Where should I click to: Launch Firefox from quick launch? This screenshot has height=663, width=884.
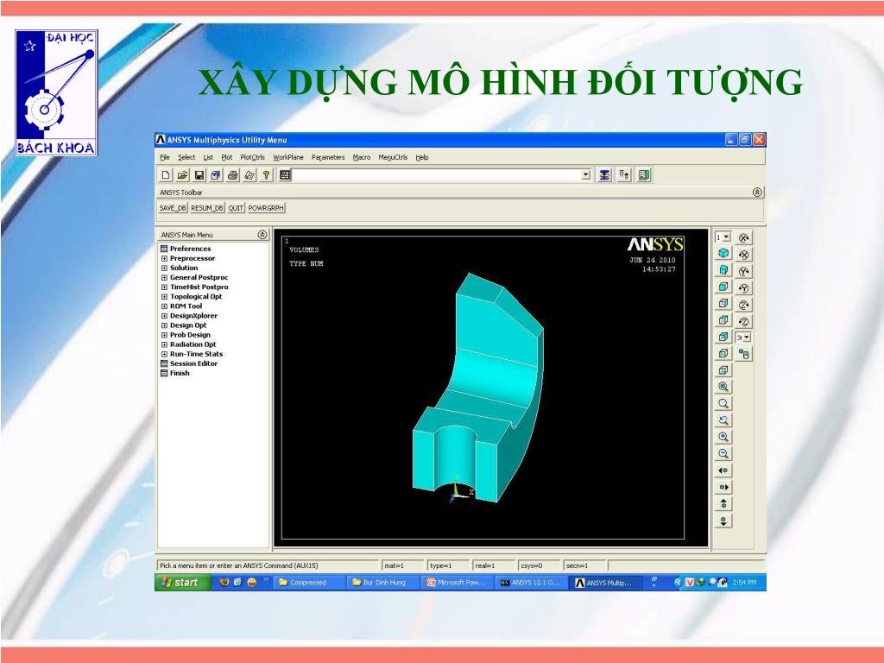224,583
